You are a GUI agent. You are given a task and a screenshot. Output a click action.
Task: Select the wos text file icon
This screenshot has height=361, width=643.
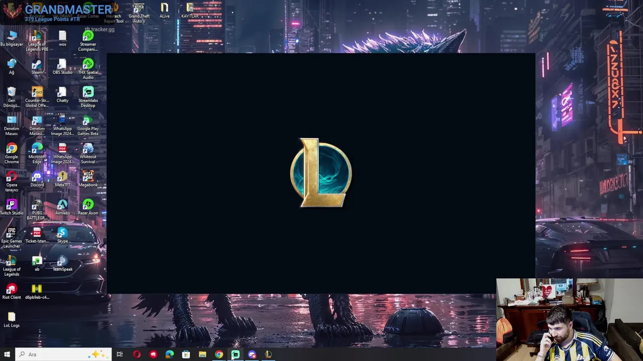[x=62, y=39]
